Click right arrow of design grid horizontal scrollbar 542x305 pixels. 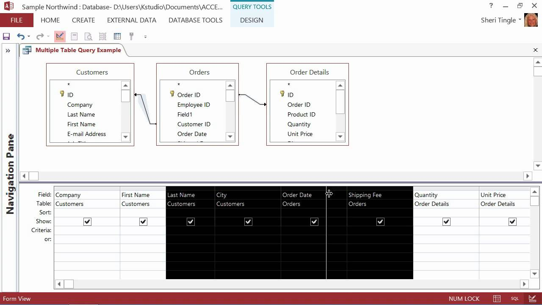(524, 284)
